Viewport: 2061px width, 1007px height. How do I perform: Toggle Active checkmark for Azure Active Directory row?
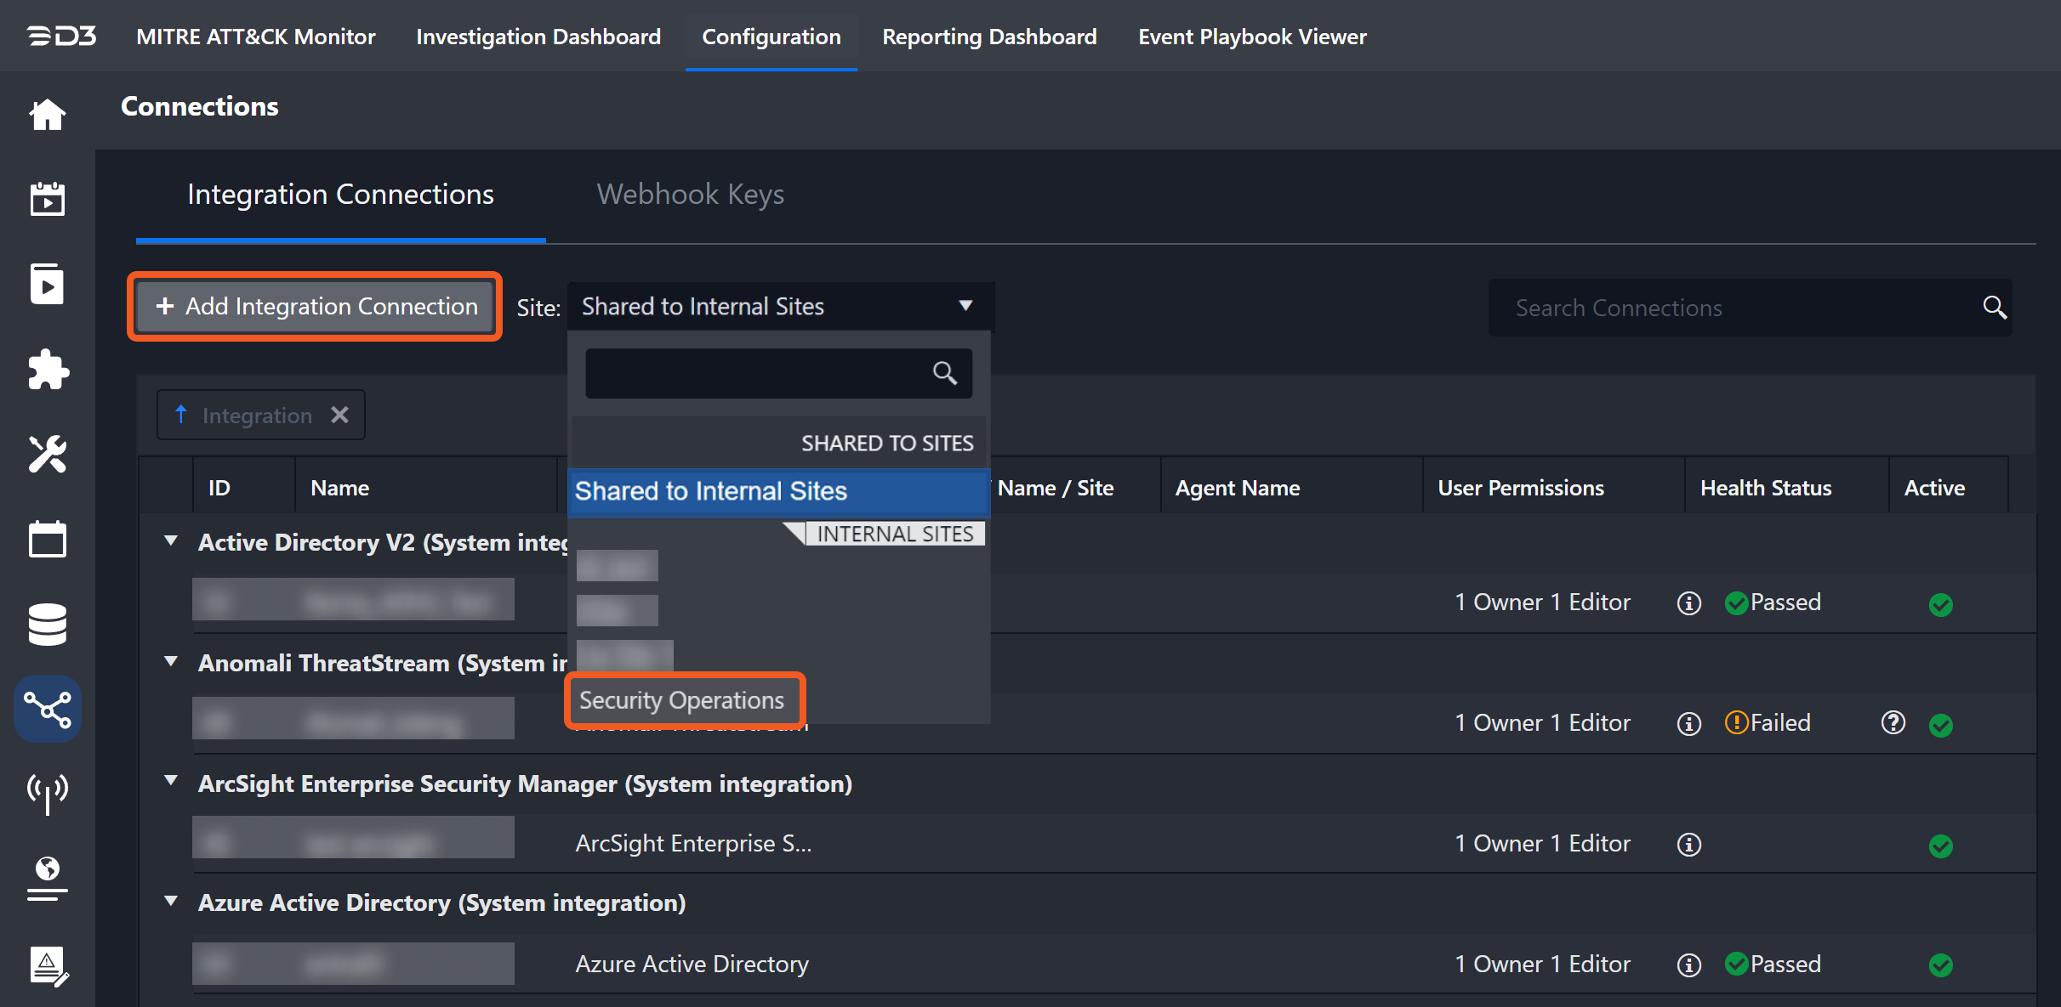pyautogui.click(x=1940, y=965)
